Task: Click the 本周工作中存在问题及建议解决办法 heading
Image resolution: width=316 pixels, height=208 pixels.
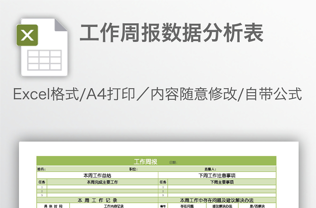Action: [217, 200]
